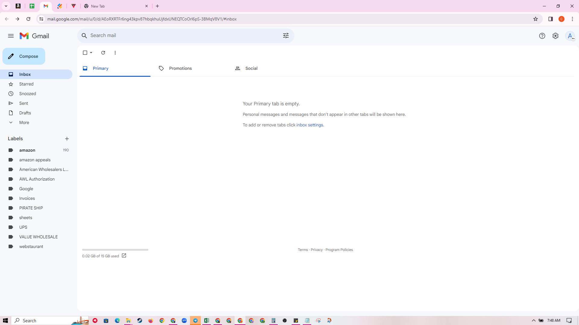Click the browser Back arrow
The width and height of the screenshot is (579, 325).
(x=7, y=19)
